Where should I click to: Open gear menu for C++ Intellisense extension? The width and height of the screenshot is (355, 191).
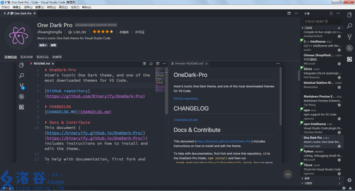point(339,50)
